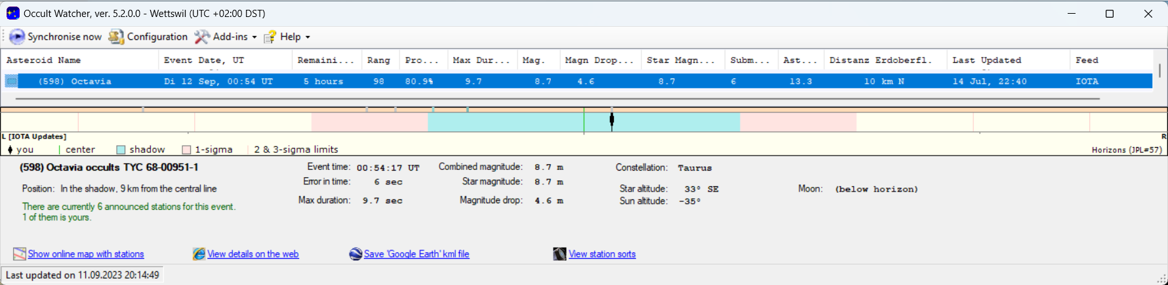Click the Last Updated column header
Screen dimensions: 1168x285
[x=986, y=60]
